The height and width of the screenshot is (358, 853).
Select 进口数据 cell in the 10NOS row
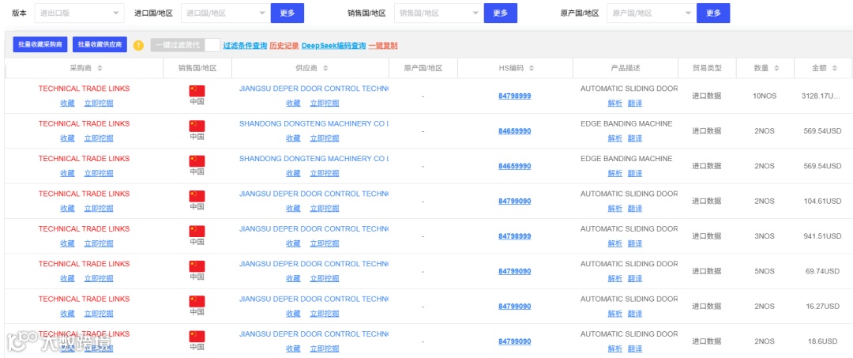[x=707, y=96]
